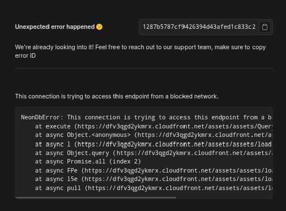Click the 'at async pull' stack trace line
This screenshot has width=286, height=211.
153,188
